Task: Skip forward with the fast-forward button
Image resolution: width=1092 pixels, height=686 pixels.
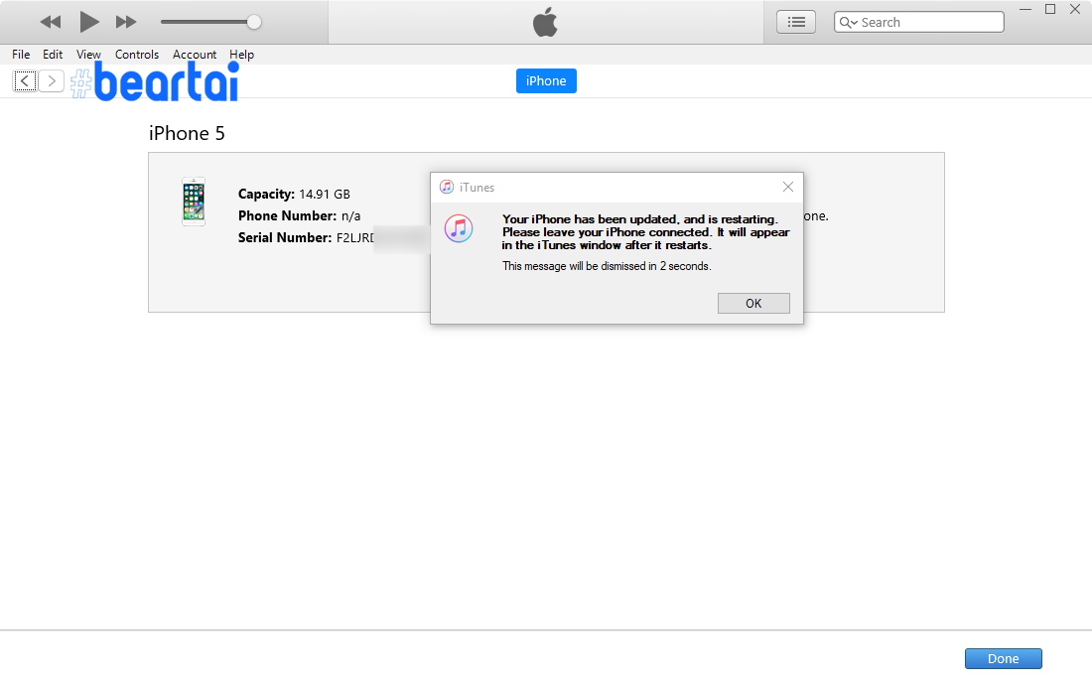Action: click(126, 22)
